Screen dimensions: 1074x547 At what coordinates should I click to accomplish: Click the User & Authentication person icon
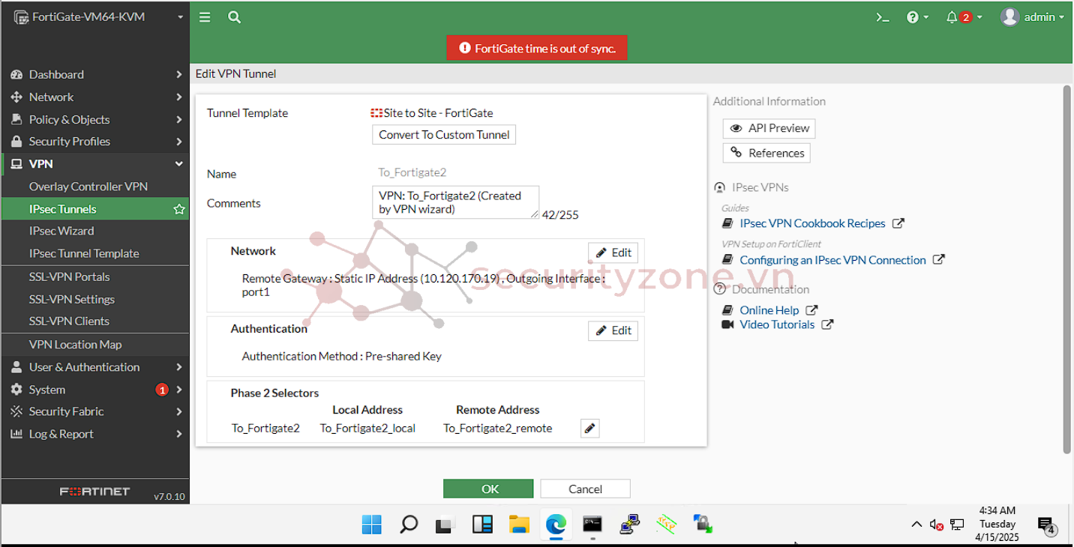tap(16, 367)
